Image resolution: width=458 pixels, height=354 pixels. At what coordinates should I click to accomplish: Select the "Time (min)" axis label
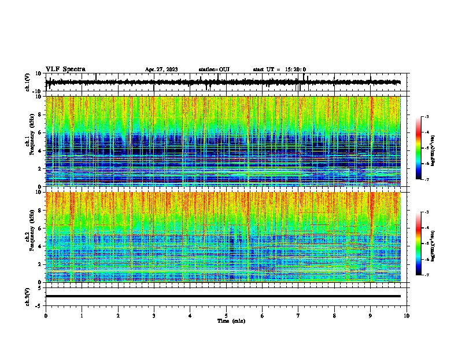[231, 321]
